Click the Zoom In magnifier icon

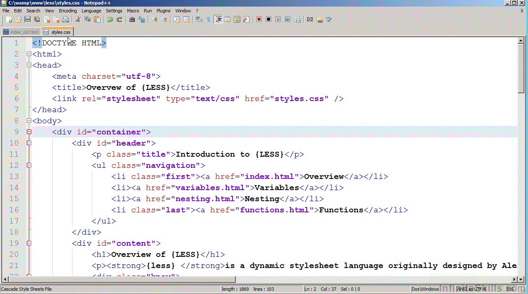tap(155, 19)
